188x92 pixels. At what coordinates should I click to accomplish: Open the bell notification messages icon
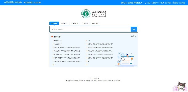(x=145, y=3)
